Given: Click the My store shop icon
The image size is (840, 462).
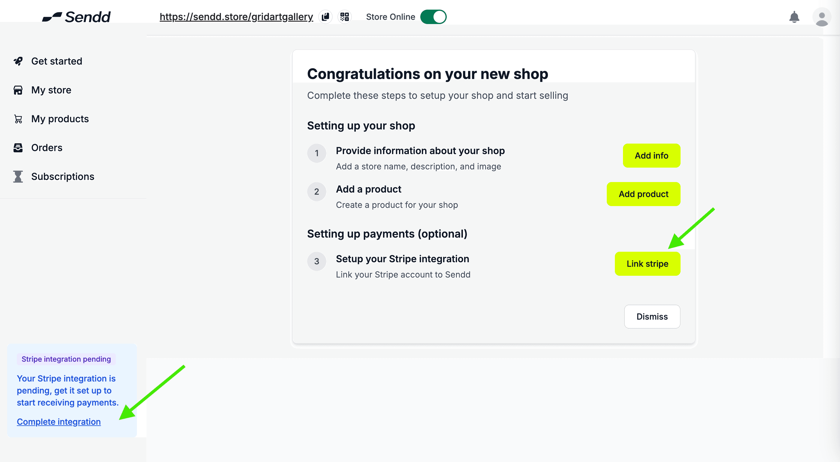Looking at the screenshot, I should pyautogui.click(x=18, y=90).
